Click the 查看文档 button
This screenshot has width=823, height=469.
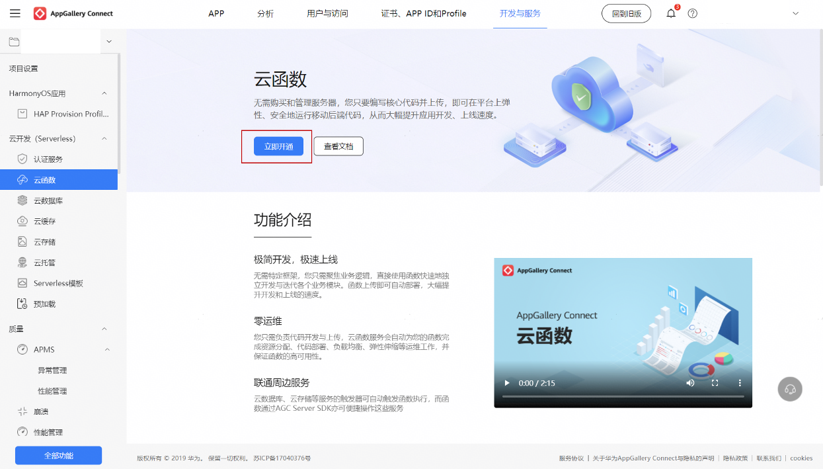click(x=338, y=146)
